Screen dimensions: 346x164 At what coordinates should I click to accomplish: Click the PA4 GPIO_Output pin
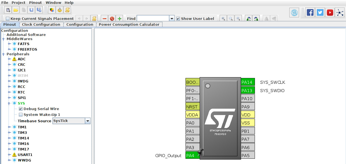tap(192, 155)
